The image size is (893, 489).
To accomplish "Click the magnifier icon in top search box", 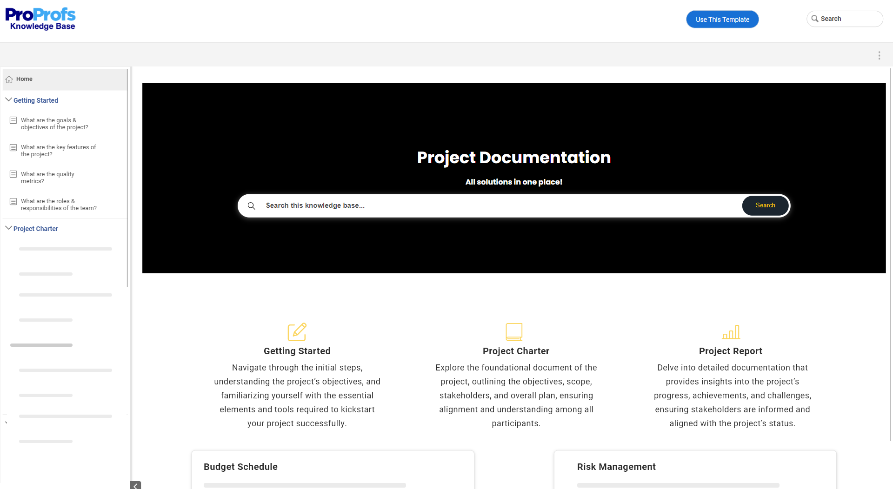I will [815, 19].
